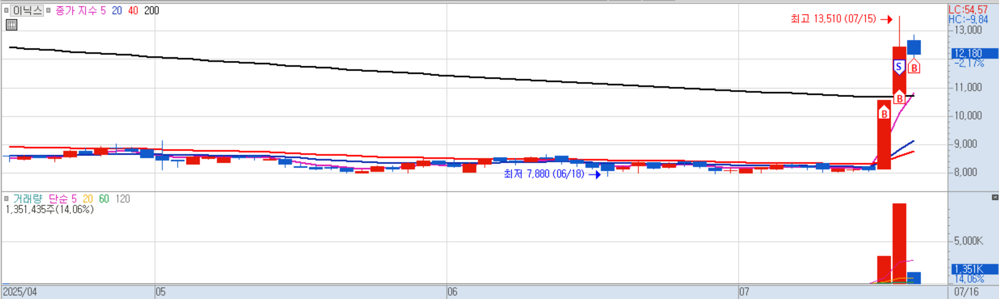Click the B marker on the 10,000 candle

(884, 113)
